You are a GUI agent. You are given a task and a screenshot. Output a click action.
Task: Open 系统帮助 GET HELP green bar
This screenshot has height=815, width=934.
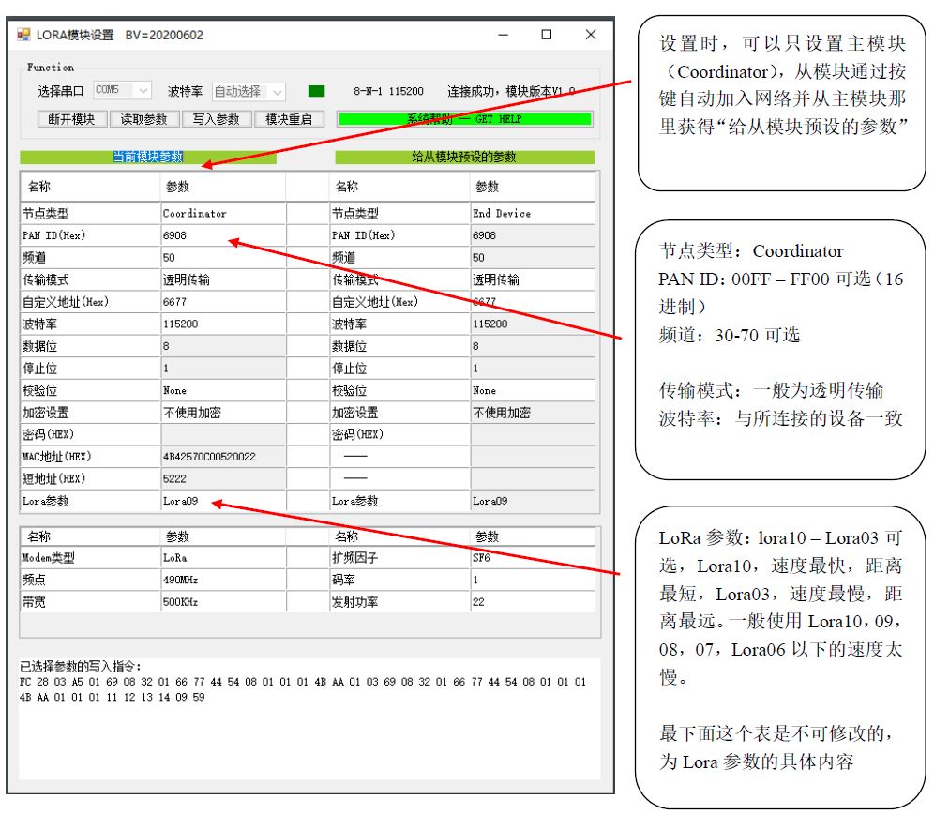tap(464, 119)
